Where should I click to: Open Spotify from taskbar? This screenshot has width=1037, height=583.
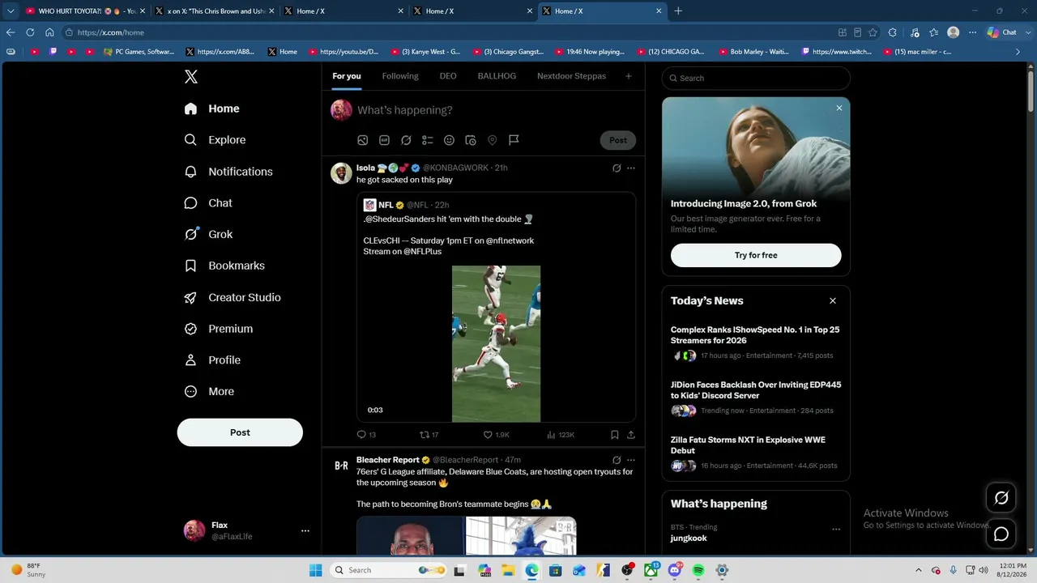698,570
